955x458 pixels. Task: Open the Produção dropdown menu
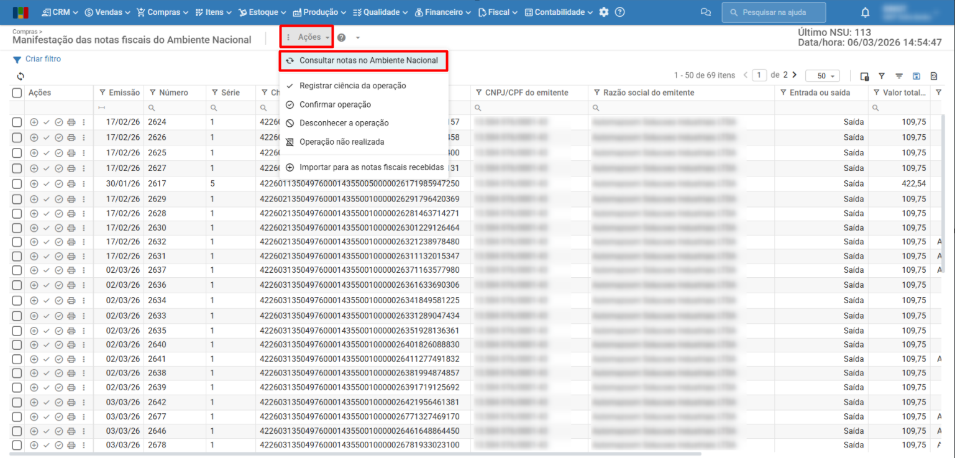pyautogui.click(x=319, y=12)
